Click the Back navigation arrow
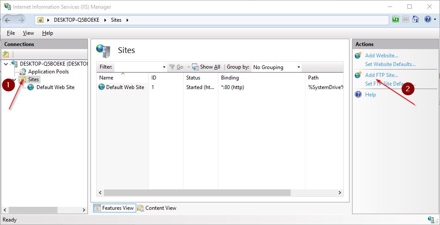440x225 pixels. click(7, 20)
